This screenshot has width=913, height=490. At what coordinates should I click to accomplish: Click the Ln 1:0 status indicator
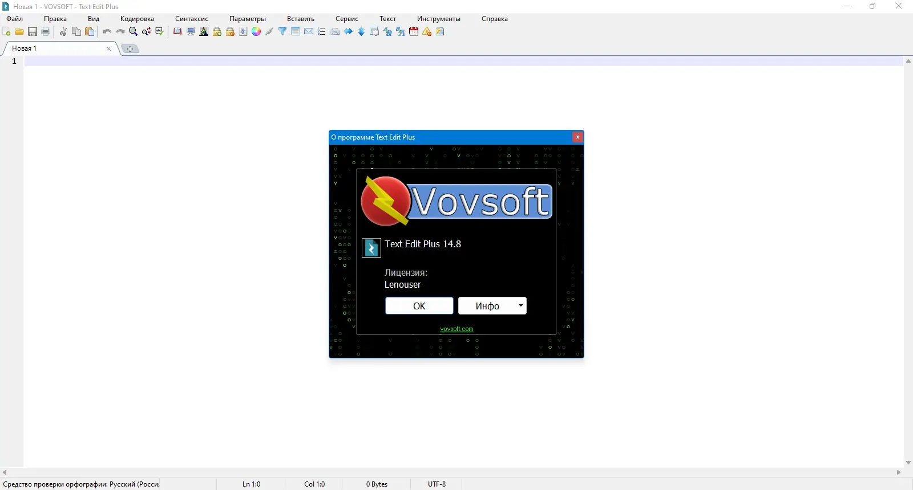(252, 484)
